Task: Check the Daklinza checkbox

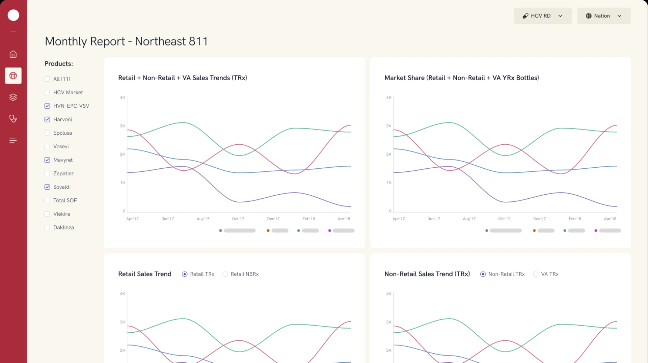Action: pyautogui.click(x=47, y=227)
